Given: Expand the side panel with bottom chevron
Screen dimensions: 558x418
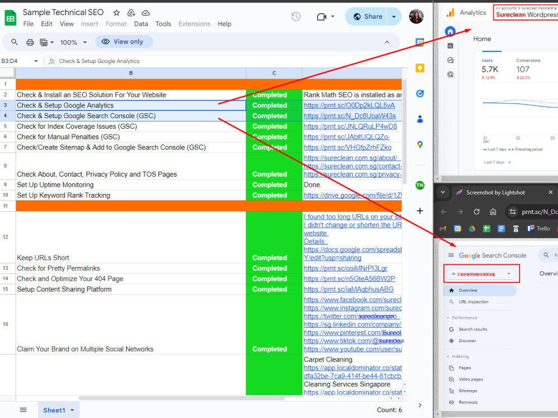Looking at the screenshot, I should point(420,405).
